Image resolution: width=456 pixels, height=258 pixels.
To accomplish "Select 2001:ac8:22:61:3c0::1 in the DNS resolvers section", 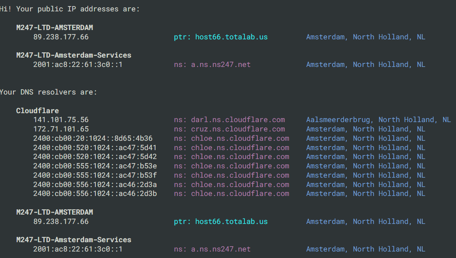I will (78, 249).
